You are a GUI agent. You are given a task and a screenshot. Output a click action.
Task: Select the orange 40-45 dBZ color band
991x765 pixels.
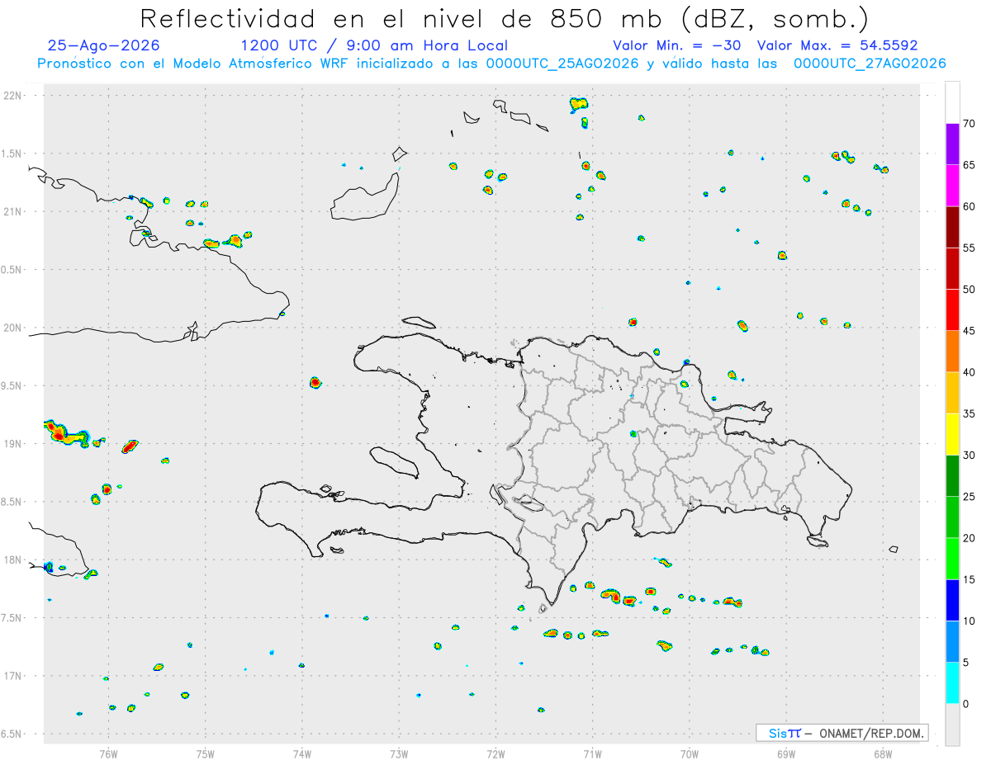pos(952,352)
